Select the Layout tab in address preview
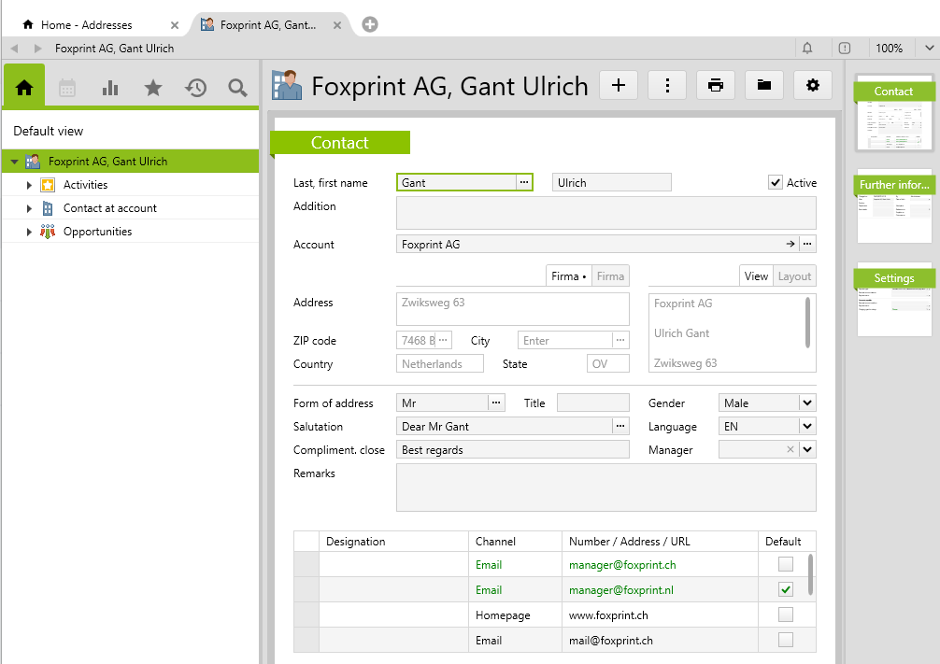Screen dimensions: 940x664 794,276
